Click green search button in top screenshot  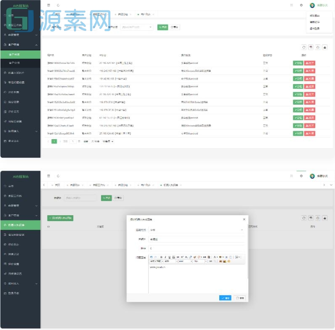point(163,27)
